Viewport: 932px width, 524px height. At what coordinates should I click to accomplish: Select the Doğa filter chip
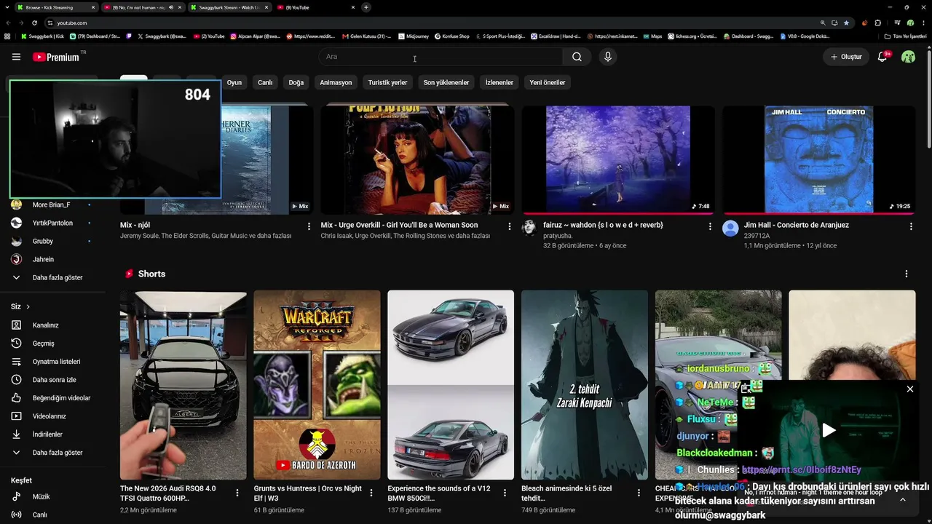tap(296, 82)
